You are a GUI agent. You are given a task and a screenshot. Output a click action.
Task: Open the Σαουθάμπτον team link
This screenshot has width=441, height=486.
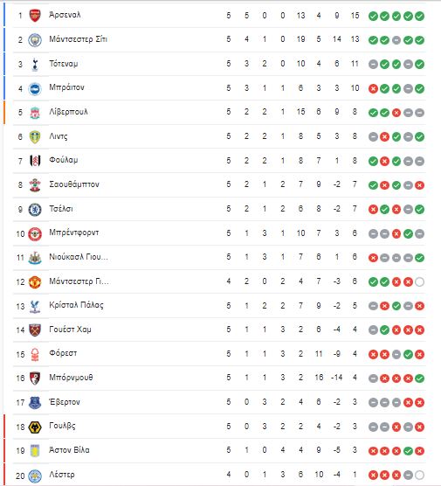coord(74,184)
